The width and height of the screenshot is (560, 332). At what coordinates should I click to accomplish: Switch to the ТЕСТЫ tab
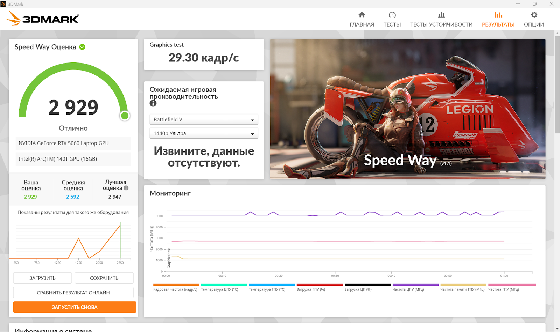(392, 20)
